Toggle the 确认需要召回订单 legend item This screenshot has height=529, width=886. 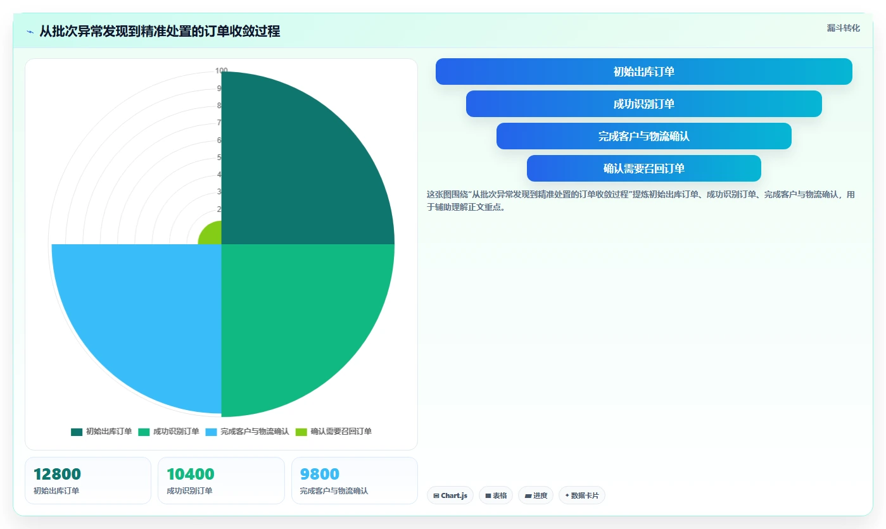[333, 432]
